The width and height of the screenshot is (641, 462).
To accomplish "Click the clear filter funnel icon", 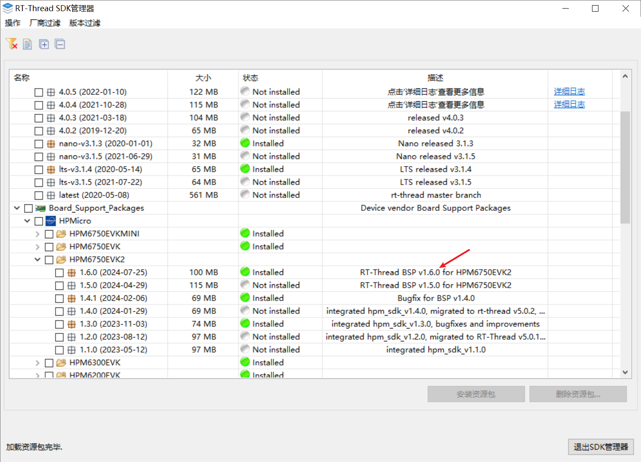I will [12, 44].
